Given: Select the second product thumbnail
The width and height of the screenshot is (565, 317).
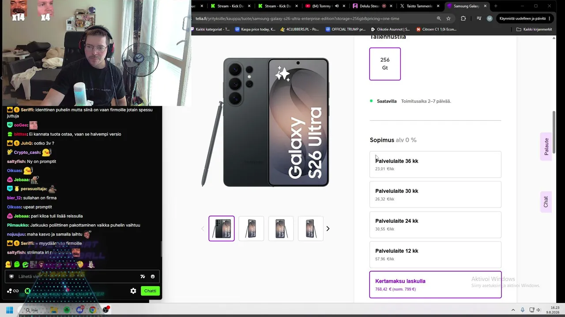Looking at the screenshot, I should tap(251, 229).
